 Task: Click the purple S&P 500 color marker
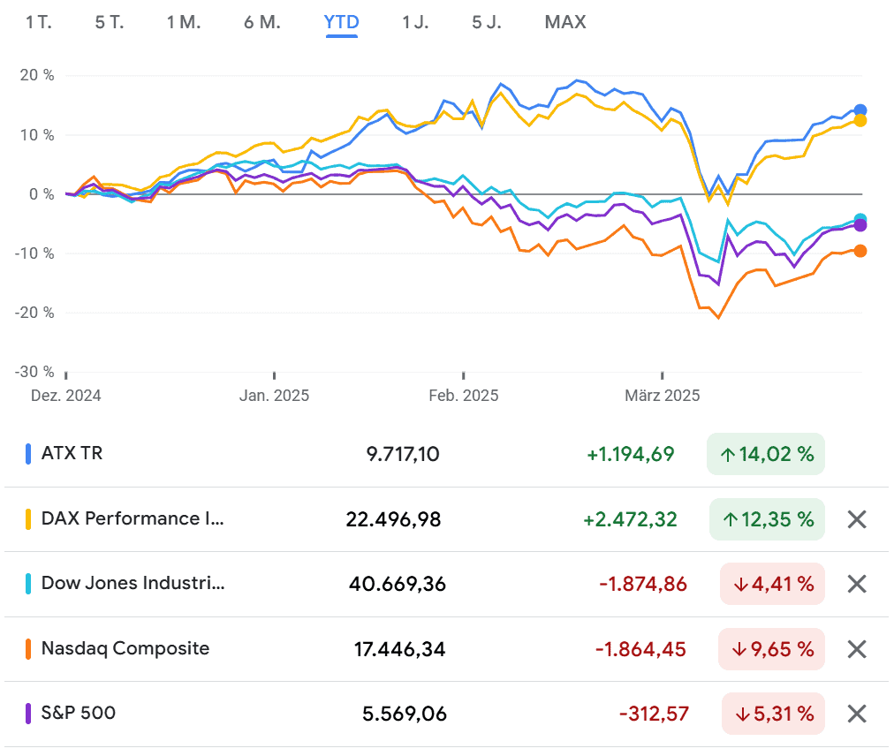[28, 714]
